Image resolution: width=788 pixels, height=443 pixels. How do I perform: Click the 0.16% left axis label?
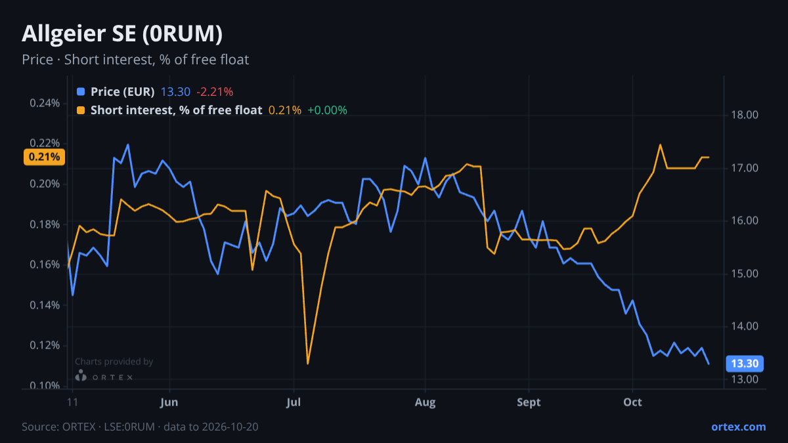(45, 264)
